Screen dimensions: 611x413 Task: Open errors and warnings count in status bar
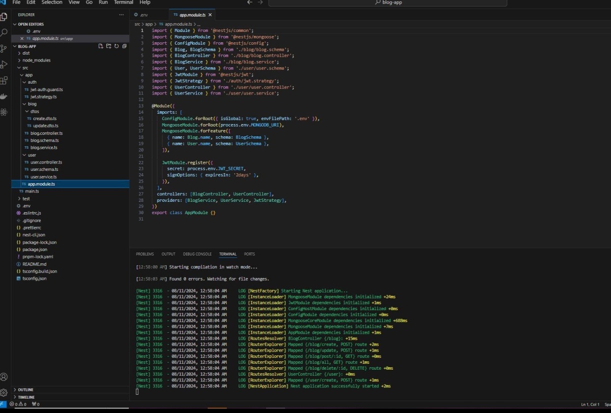pyautogui.click(x=17, y=404)
